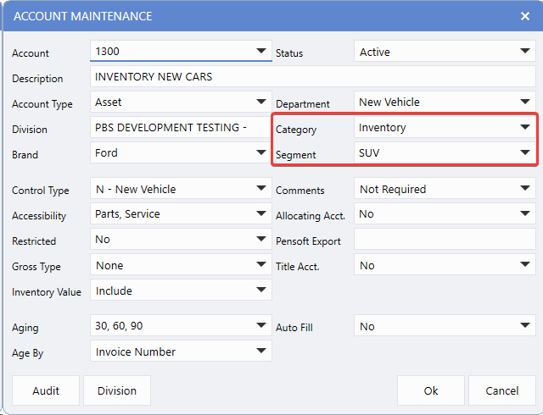The width and height of the screenshot is (543, 415).
Task: Expand the Segment dropdown showing SUV
Action: (525, 153)
